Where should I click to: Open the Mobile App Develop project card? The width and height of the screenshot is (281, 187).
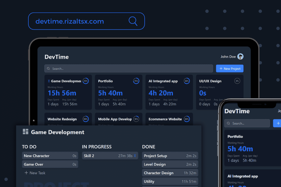pyautogui.click(x=118, y=119)
